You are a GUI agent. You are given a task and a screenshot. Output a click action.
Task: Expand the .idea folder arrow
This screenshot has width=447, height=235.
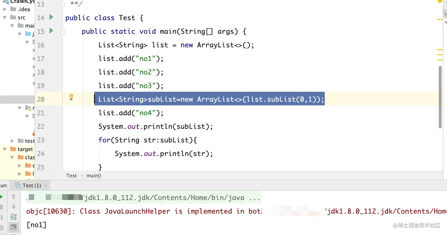[5, 9]
